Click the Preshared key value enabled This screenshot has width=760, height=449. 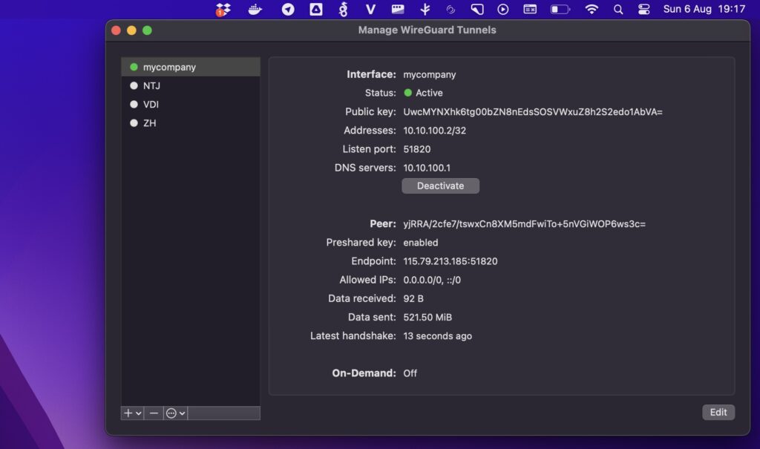tap(421, 243)
